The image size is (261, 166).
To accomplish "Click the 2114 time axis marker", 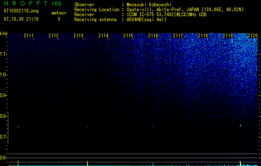I will (x=103, y=36).
